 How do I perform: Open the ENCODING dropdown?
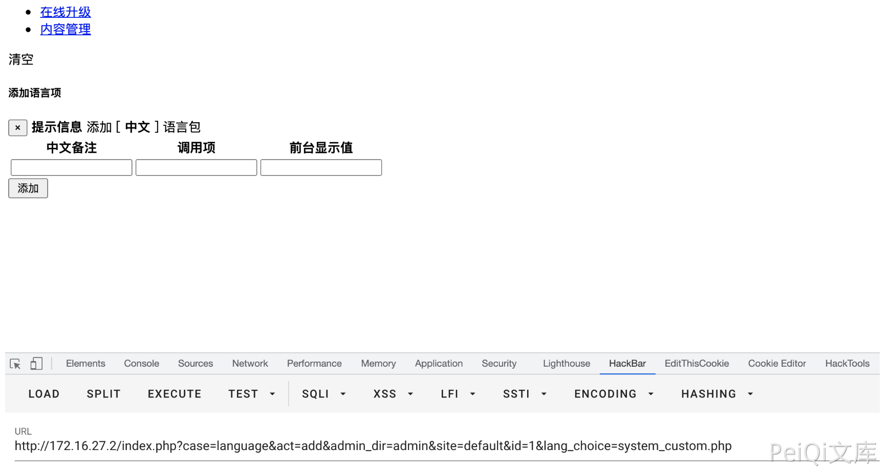(614, 394)
